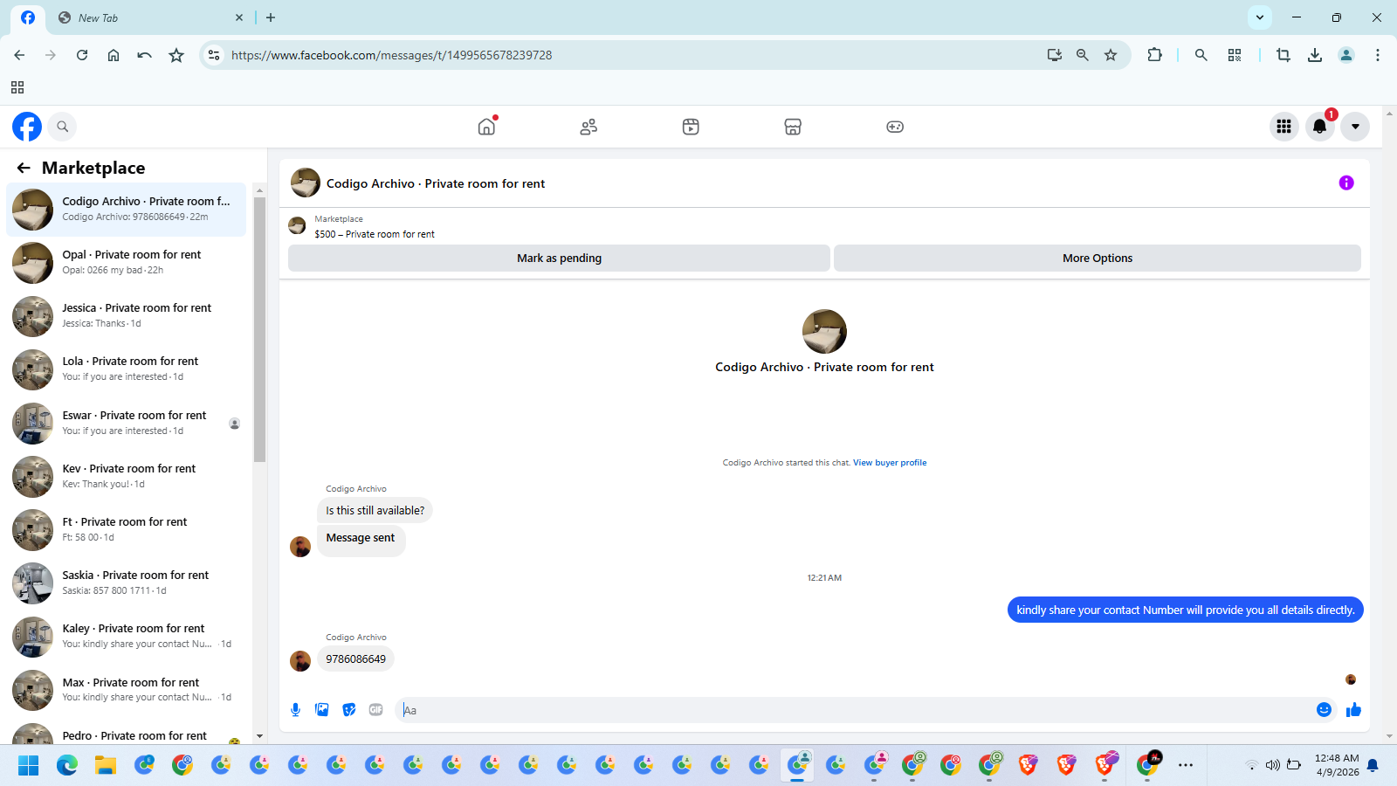
Task: Send a thumbs-up like
Action: pyautogui.click(x=1353, y=710)
